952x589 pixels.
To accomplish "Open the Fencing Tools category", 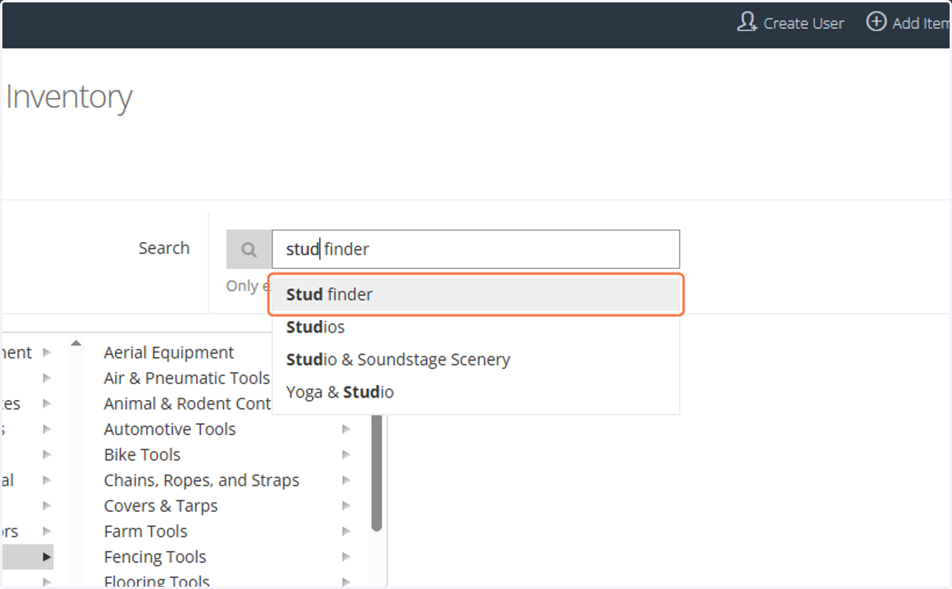I will pos(155,557).
